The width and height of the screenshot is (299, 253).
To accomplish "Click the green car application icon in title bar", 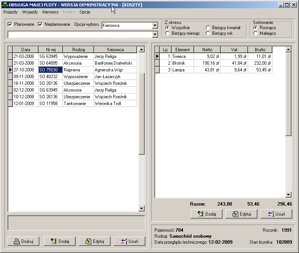I will 5,5.
